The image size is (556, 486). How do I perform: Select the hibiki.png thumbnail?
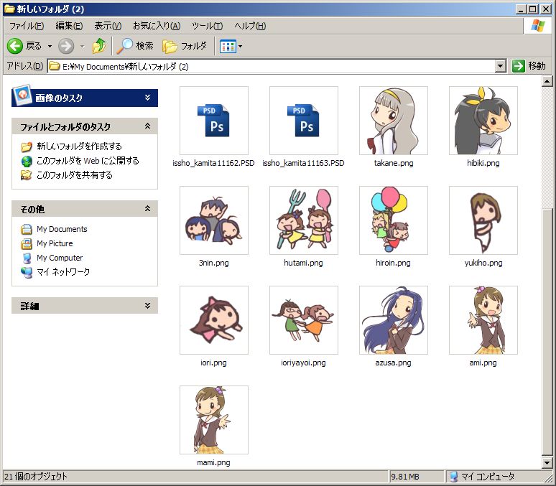click(483, 121)
